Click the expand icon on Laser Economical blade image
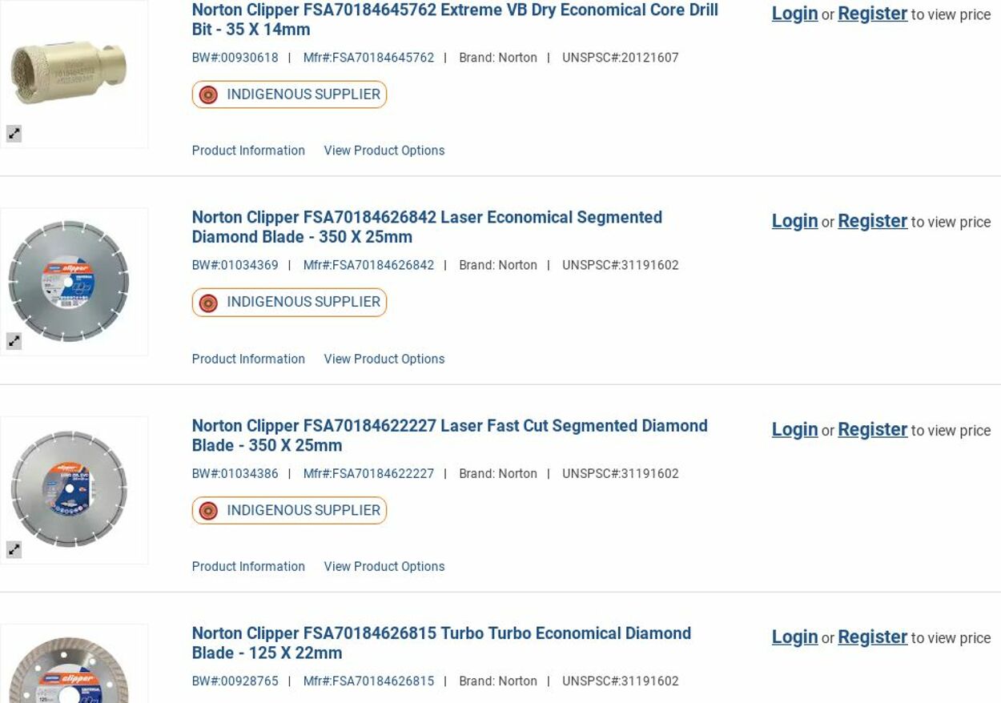Image resolution: width=1001 pixels, height=703 pixels. click(x=14, y=341)
